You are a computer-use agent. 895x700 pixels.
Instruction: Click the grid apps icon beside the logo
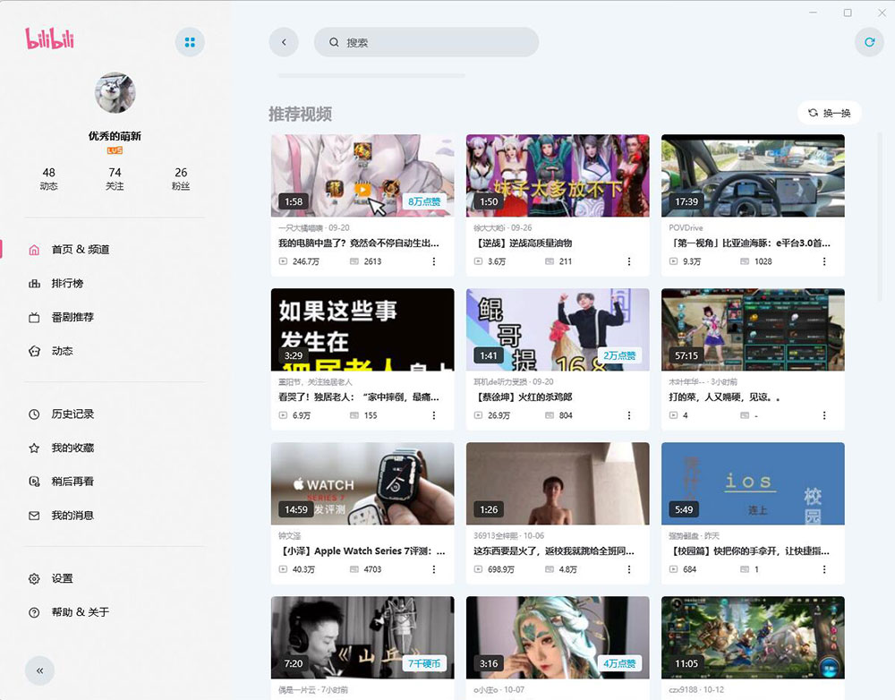189,42
